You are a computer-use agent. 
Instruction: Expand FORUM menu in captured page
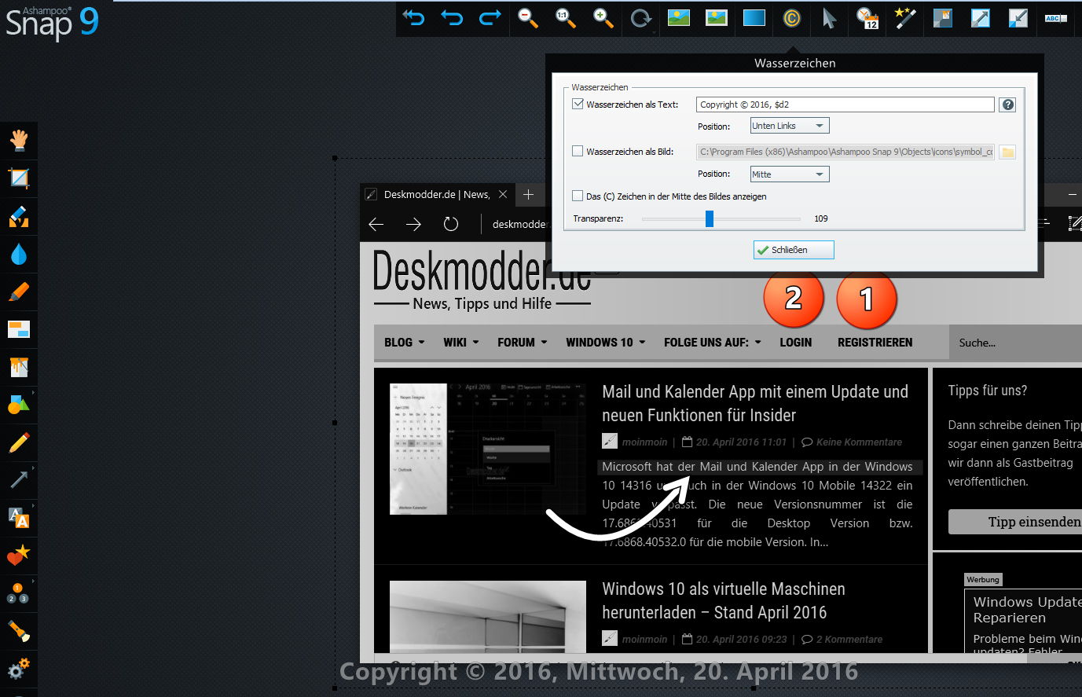click(x=522, y=343)
